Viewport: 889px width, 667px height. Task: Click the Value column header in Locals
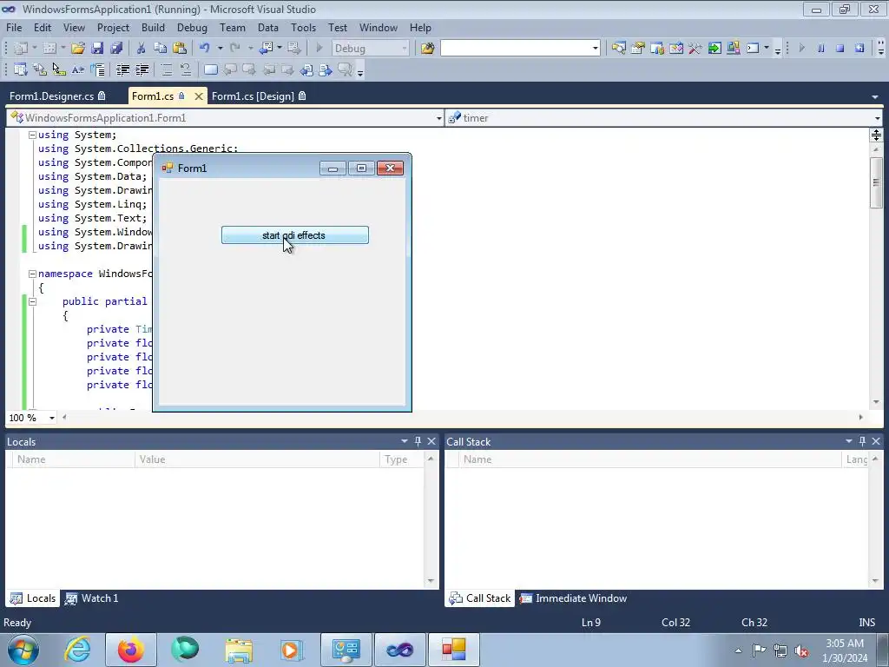point(257,459)
